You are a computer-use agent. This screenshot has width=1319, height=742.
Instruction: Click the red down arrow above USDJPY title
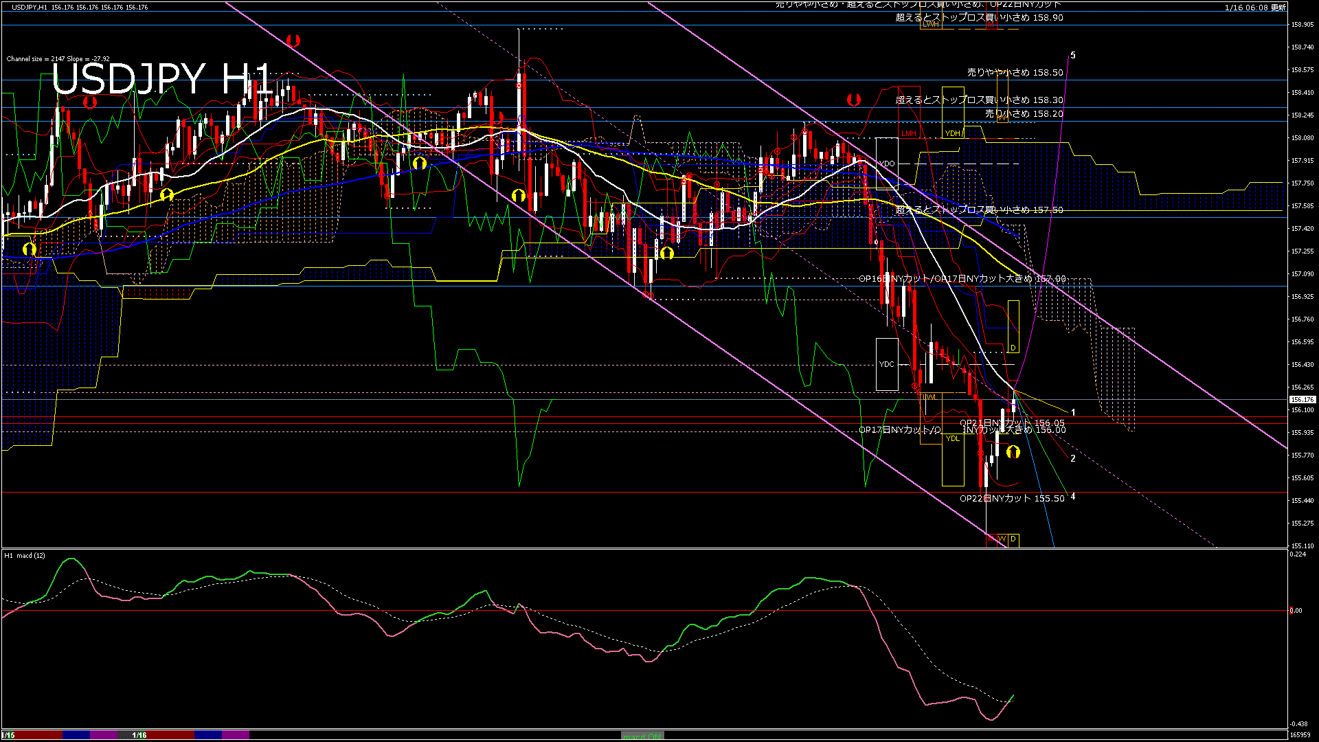pos(293,41)
